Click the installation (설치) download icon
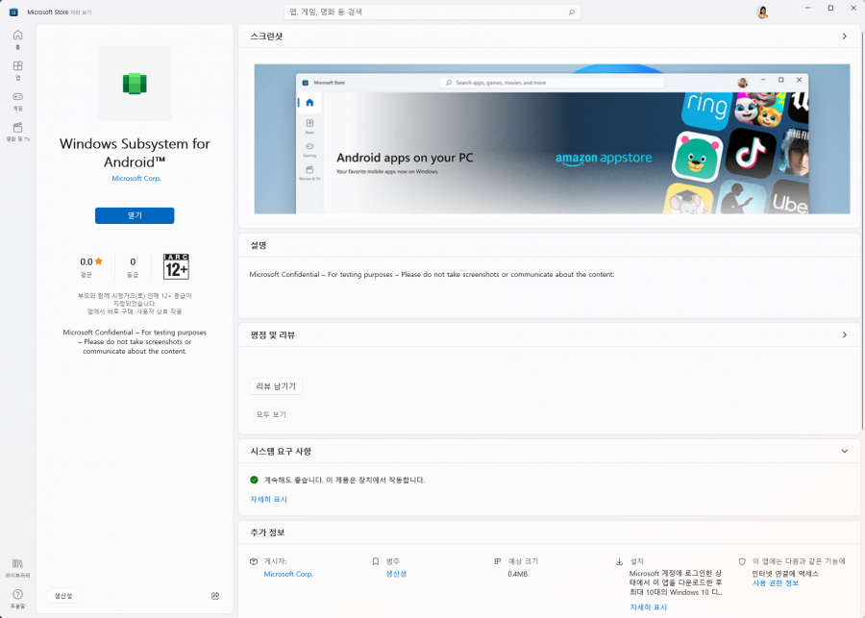The image size is (865, 618). pos(620,561)
